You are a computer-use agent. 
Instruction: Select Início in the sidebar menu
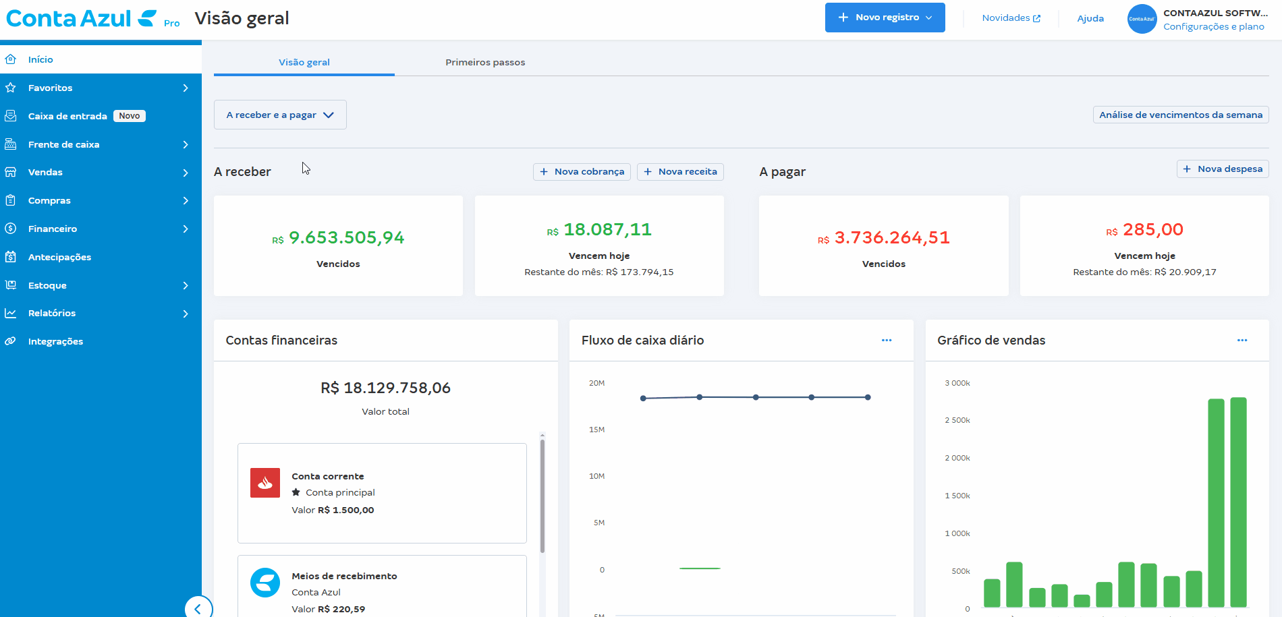coord(101,59)
